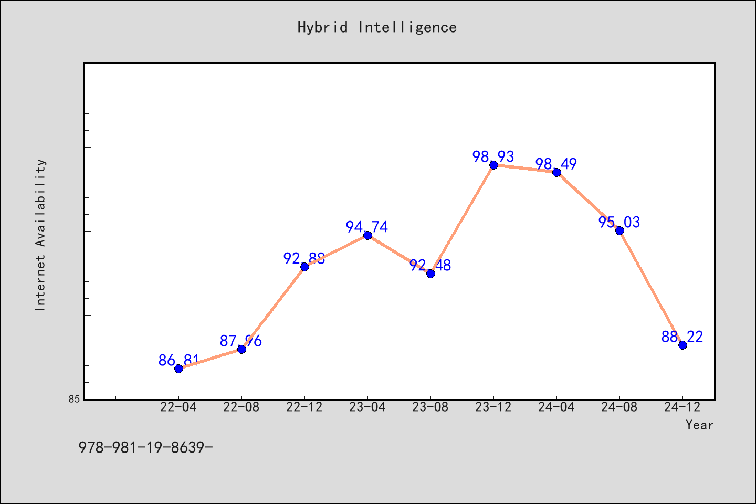This screenshot has height=504, width=756.
Task: Click the data point labeled 87.96
Action: (241, 349)
